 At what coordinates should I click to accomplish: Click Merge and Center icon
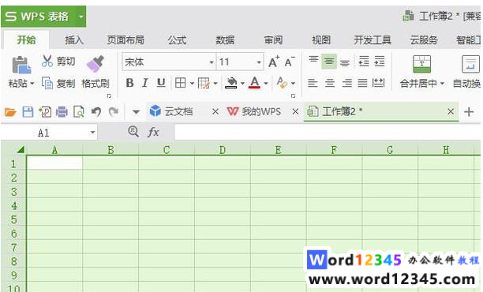(421, 64)
